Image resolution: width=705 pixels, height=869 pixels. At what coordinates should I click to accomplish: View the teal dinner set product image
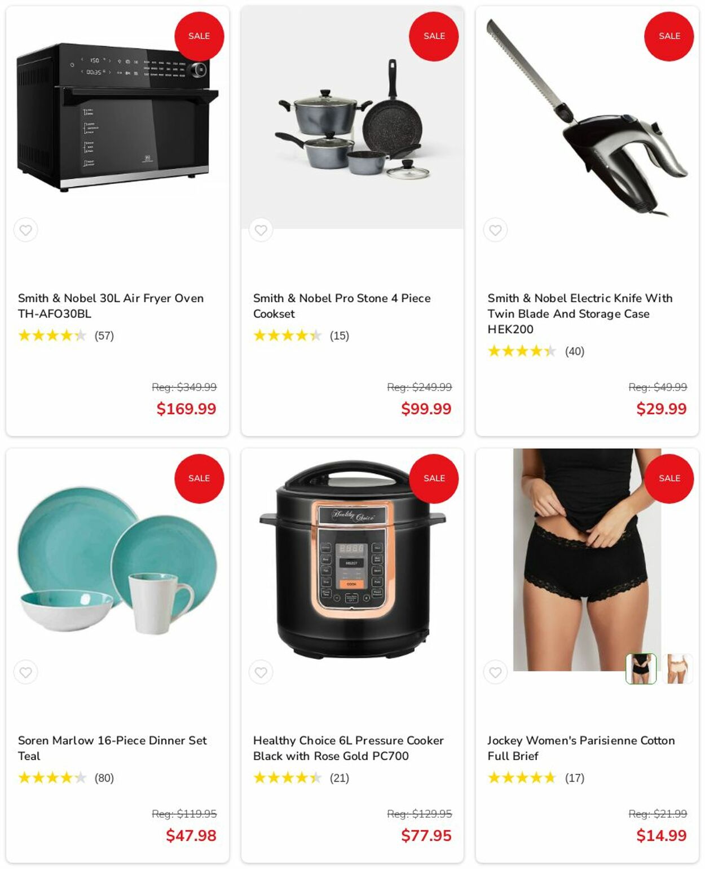117,561
